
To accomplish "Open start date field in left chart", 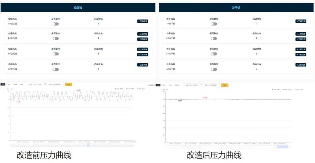I will point(35,84).
